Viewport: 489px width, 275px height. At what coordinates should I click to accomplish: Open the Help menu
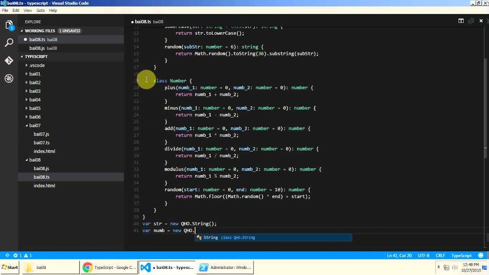click(53, 10)
